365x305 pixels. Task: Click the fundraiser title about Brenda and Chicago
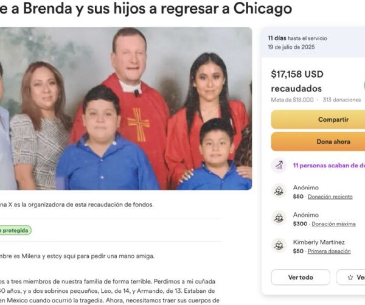pos(146,9)
